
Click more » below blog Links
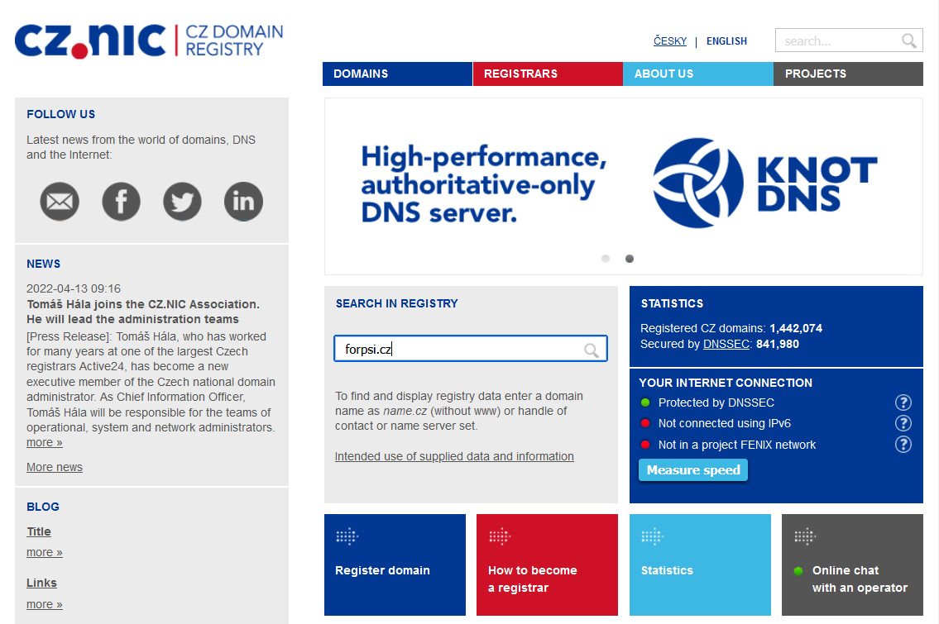pos(45,604)
